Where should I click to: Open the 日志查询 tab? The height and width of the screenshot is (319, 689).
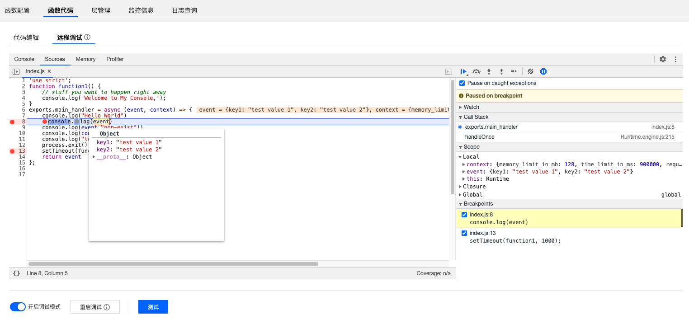click(184, 10)
